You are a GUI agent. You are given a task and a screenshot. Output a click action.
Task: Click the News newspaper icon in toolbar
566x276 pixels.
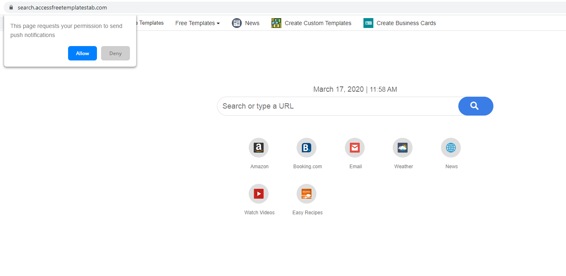(x=236, y=23)
